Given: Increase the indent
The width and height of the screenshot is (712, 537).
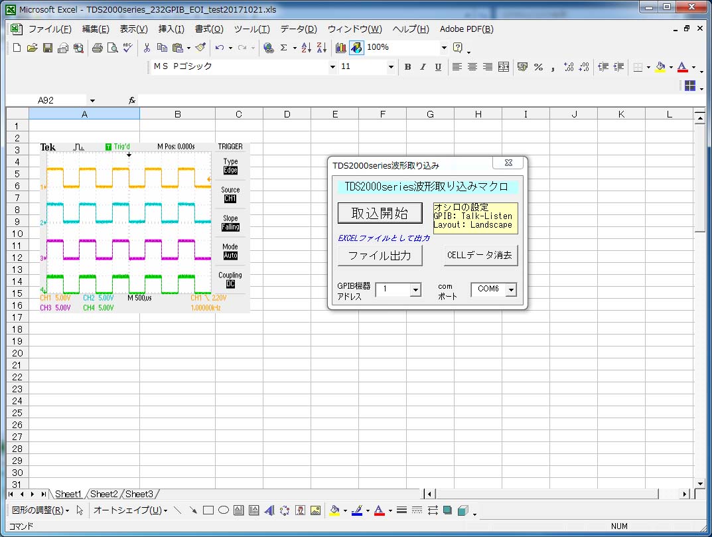Looking at the screenshot, I should (x=618, y=67).
